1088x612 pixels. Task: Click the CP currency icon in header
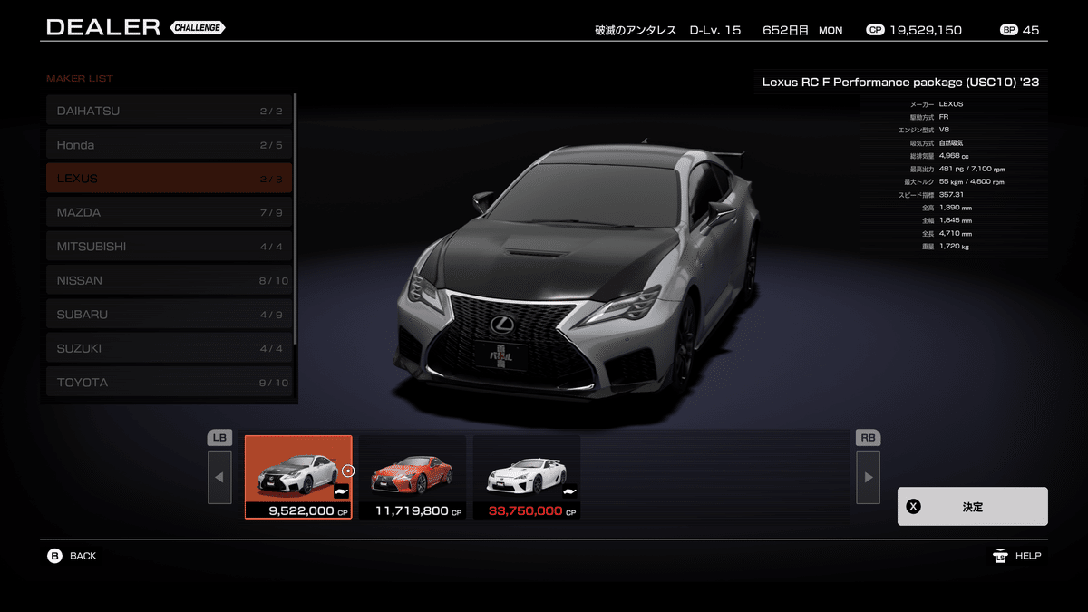(875, 30)
